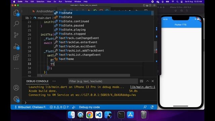Open the Run menu

point(60,2)
